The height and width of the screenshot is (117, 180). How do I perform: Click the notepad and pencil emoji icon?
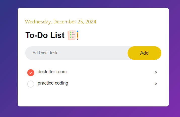pos(73,35)
